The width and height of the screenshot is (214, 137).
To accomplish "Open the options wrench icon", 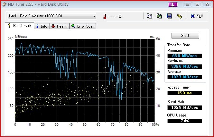I will (x=179, y=16).
